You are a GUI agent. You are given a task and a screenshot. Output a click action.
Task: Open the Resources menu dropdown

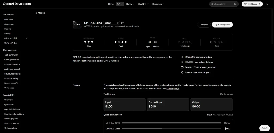coord(158,4)
